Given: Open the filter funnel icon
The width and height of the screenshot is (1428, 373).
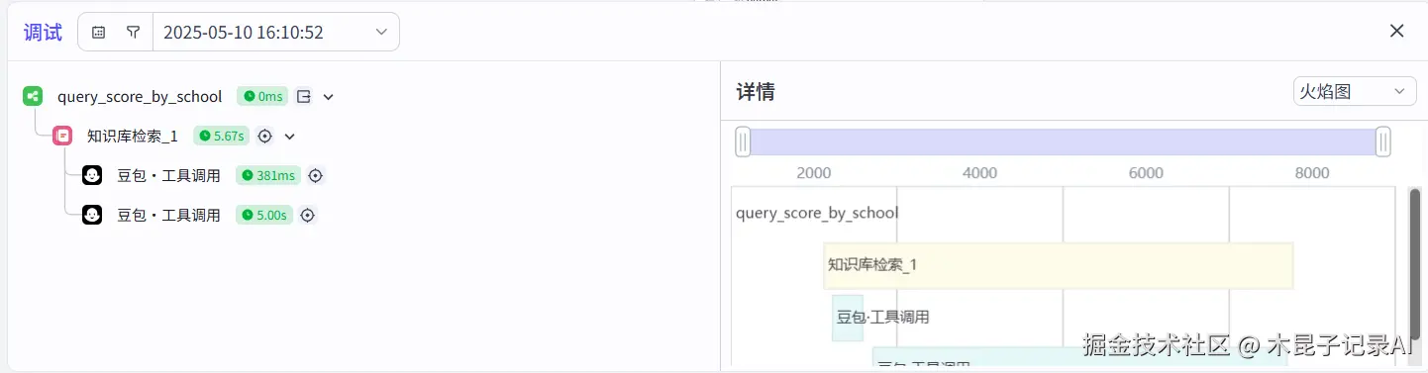Looking at the screenshot, I should (x=133, y=32).
